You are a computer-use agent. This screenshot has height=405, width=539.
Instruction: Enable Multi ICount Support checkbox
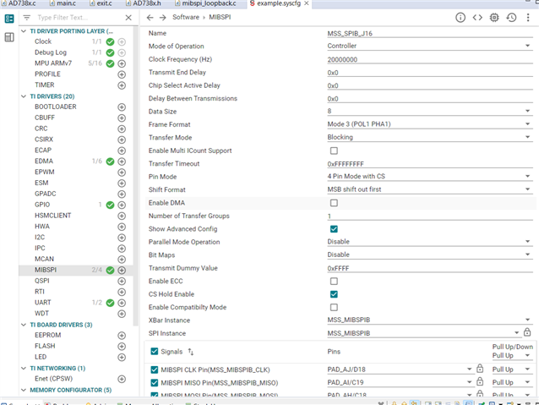(334, 151)
